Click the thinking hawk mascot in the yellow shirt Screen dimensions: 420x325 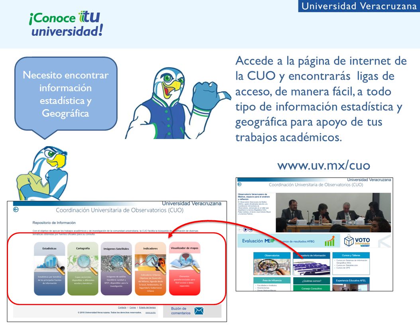[x=42, y=173]
